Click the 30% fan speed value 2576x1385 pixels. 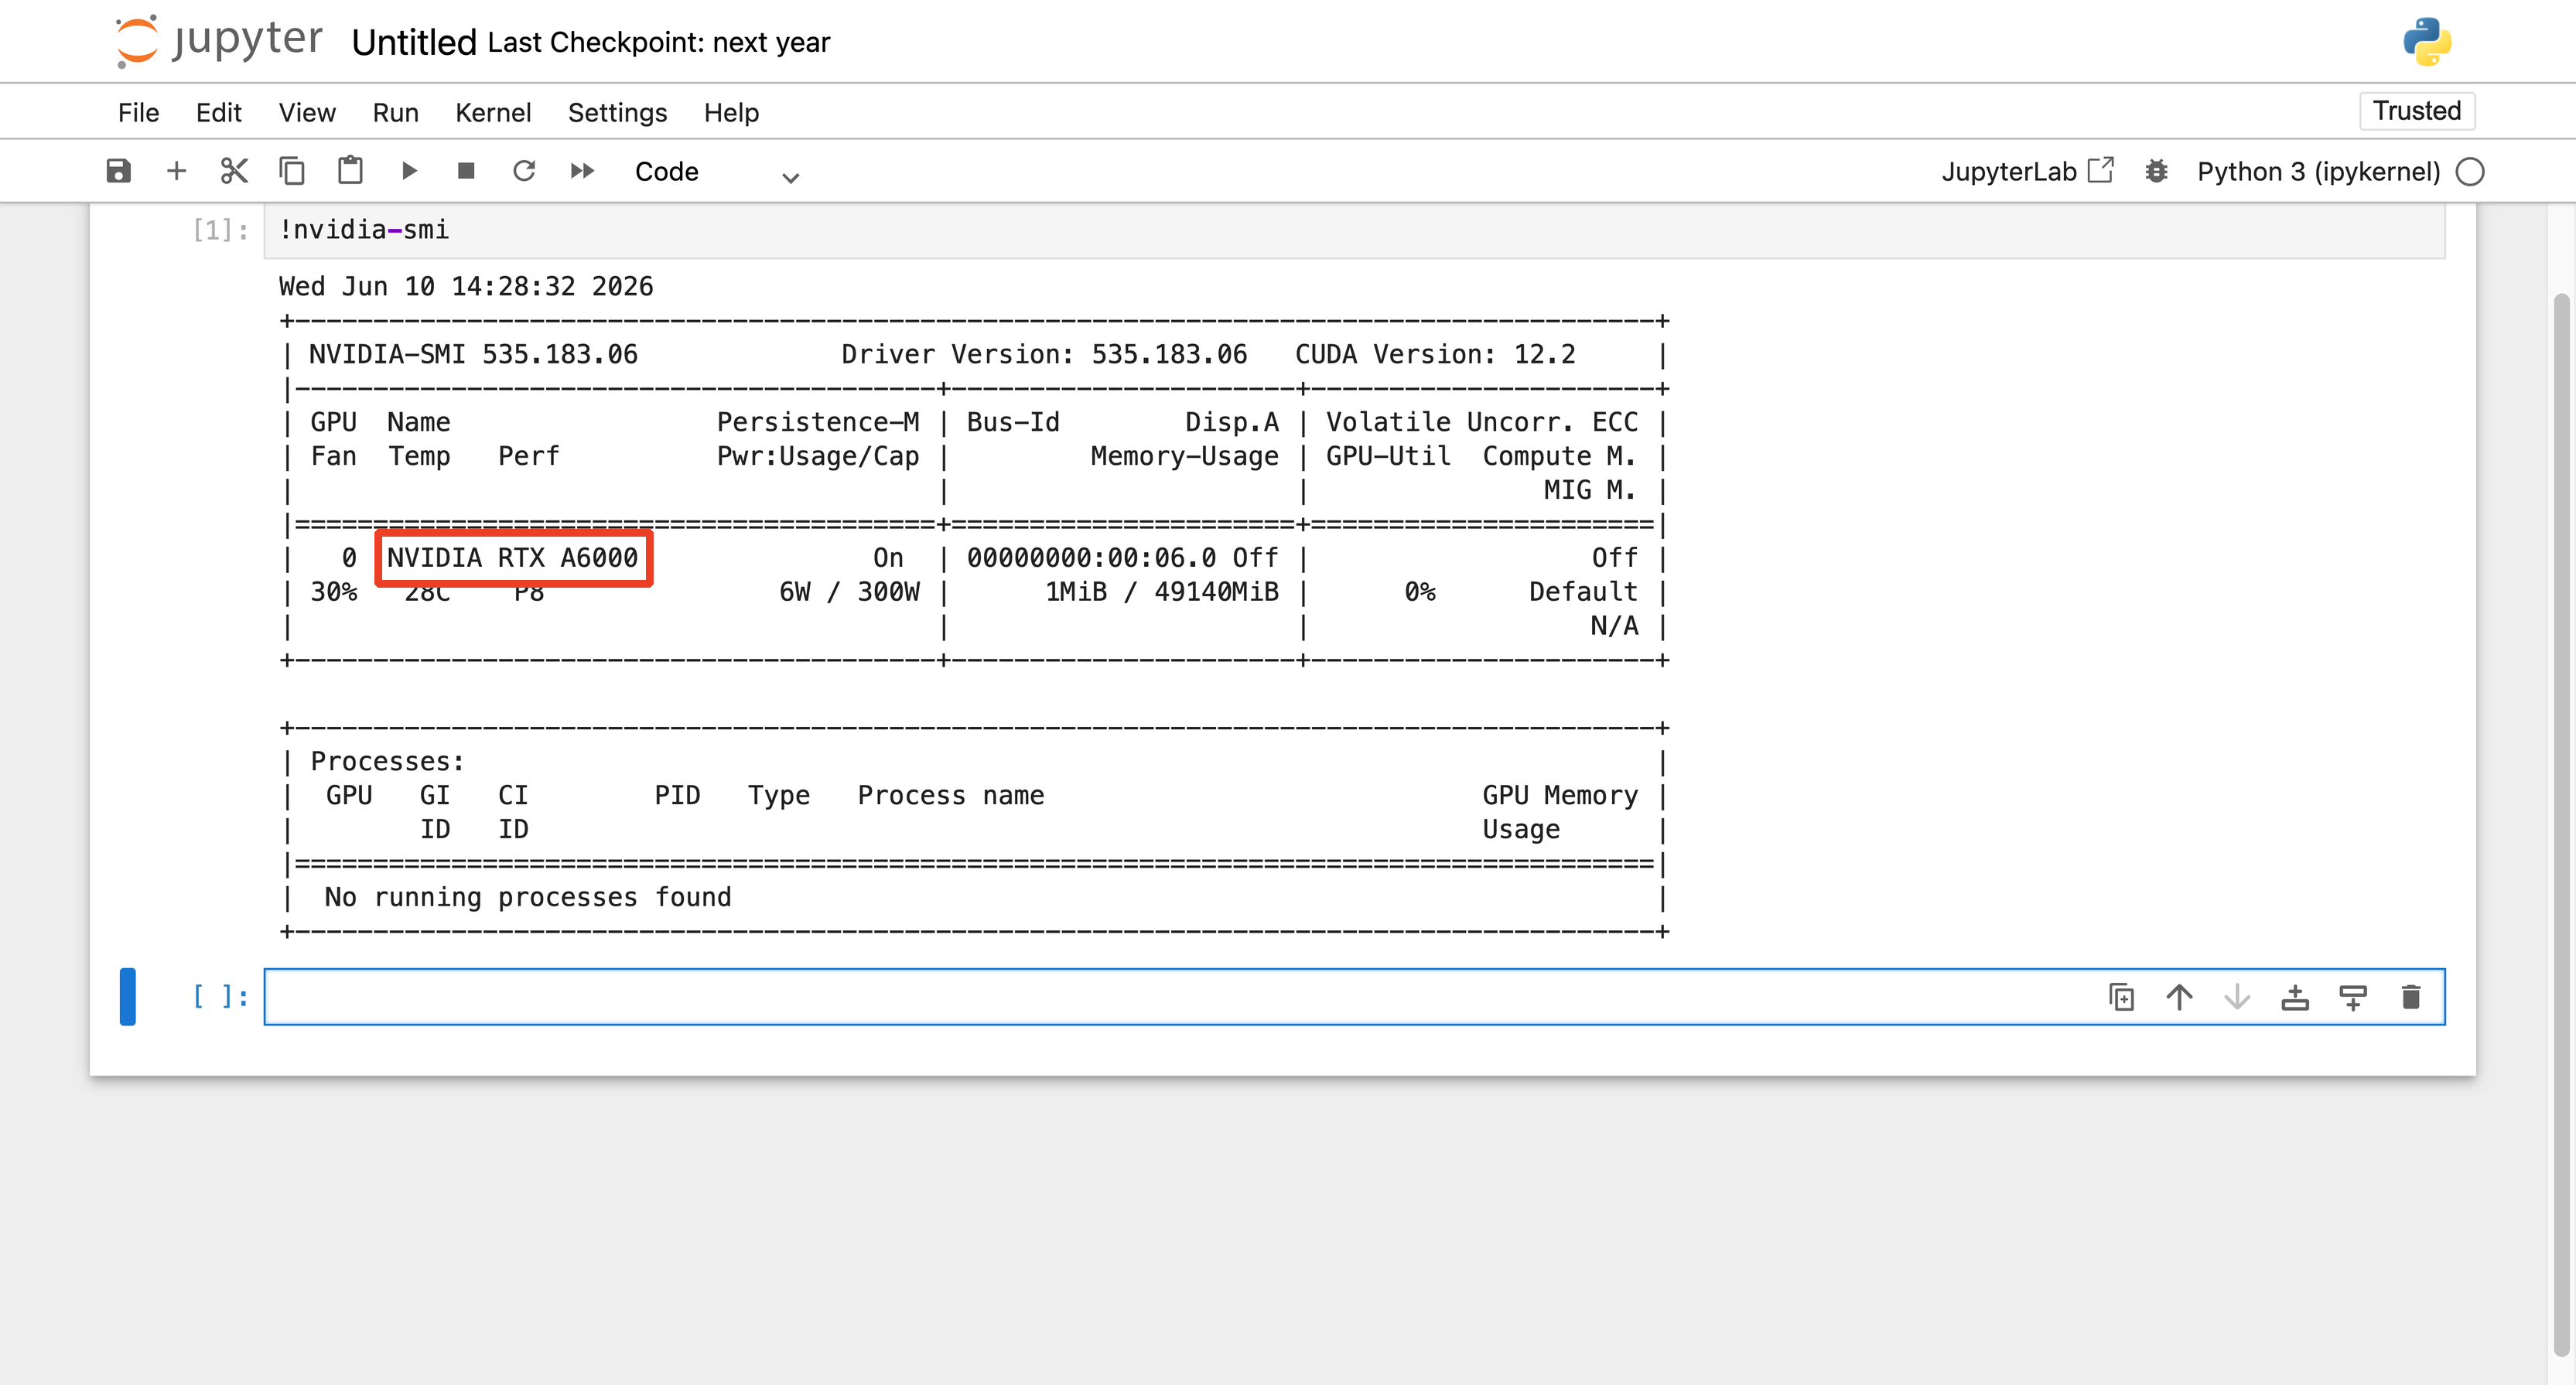[334, 592]
